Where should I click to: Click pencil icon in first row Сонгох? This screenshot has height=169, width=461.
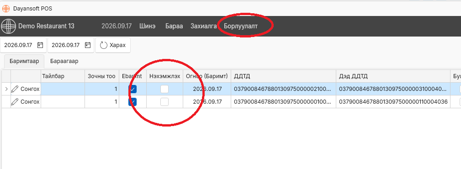click(15, 89)
